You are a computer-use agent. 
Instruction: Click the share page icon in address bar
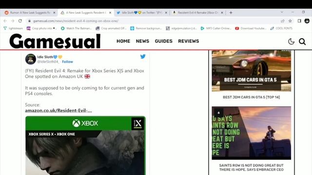click(x=283, y=21)
